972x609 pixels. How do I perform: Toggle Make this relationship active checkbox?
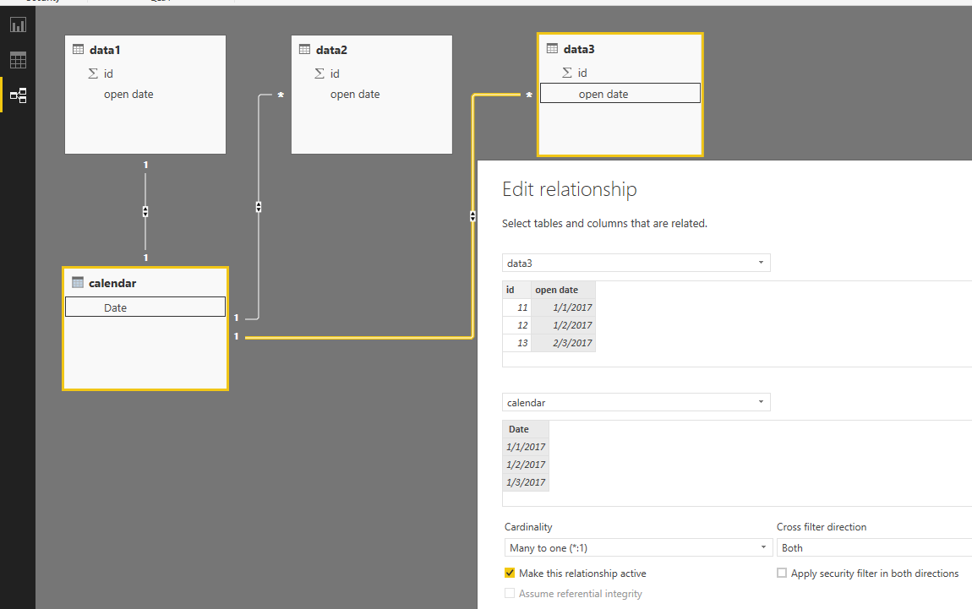[510, 573]
